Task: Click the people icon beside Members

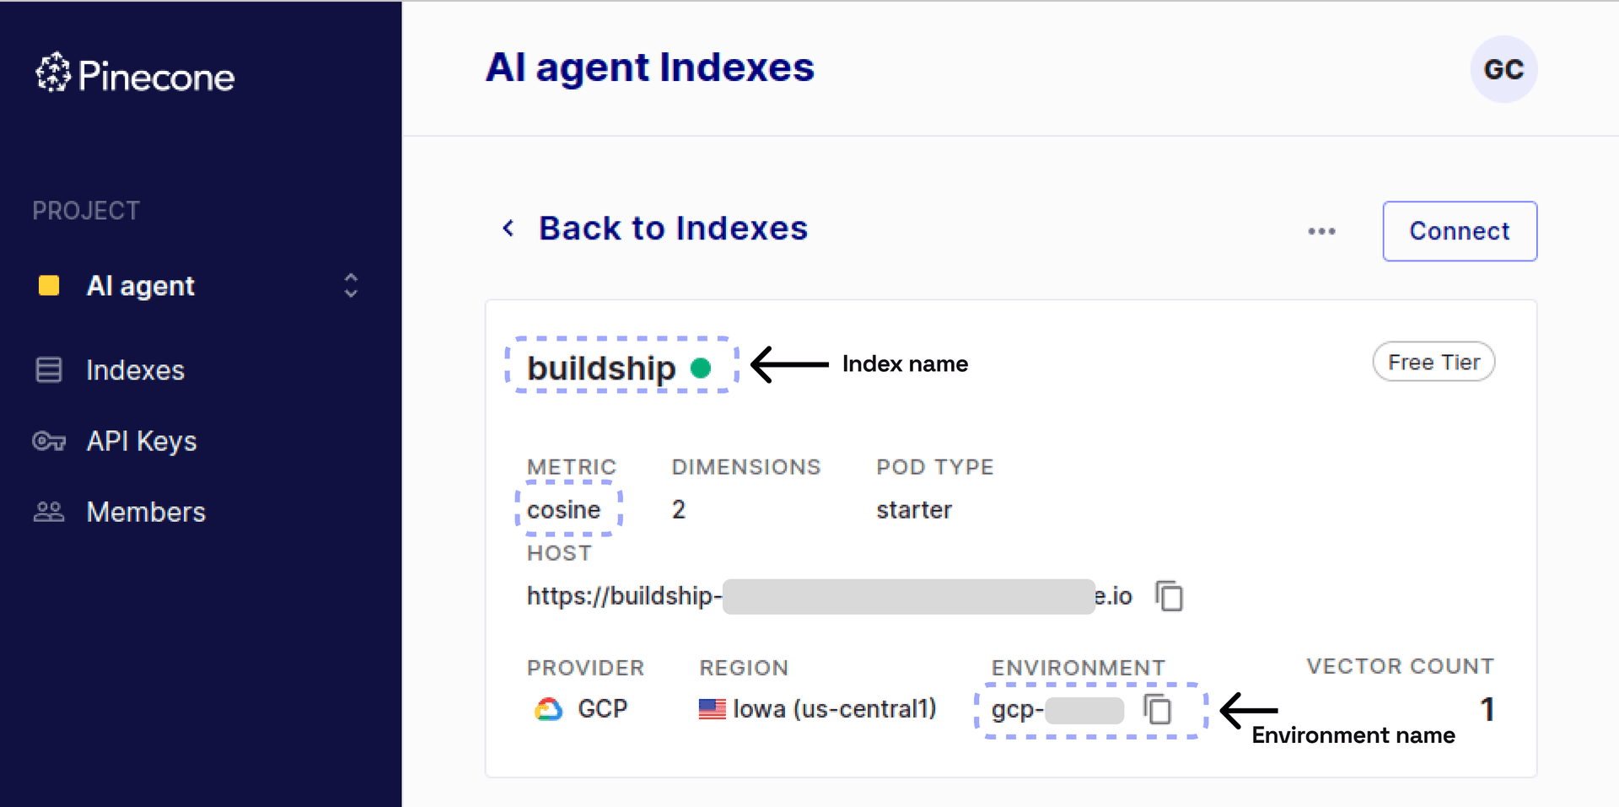Action: point(48,511)
